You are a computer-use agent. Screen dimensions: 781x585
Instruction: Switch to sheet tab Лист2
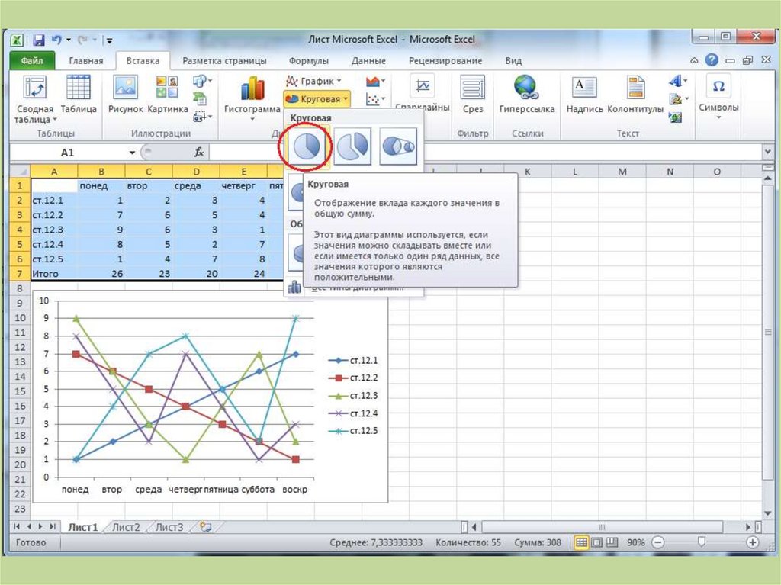[x=126, y=527]
